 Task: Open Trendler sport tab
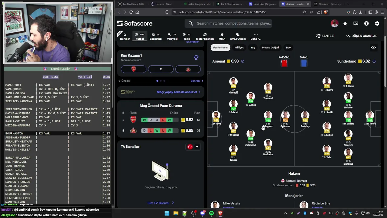point(125,36)
